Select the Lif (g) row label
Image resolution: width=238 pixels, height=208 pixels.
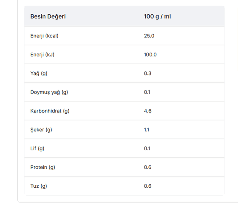pyautogui.click(x=37, y=149)
